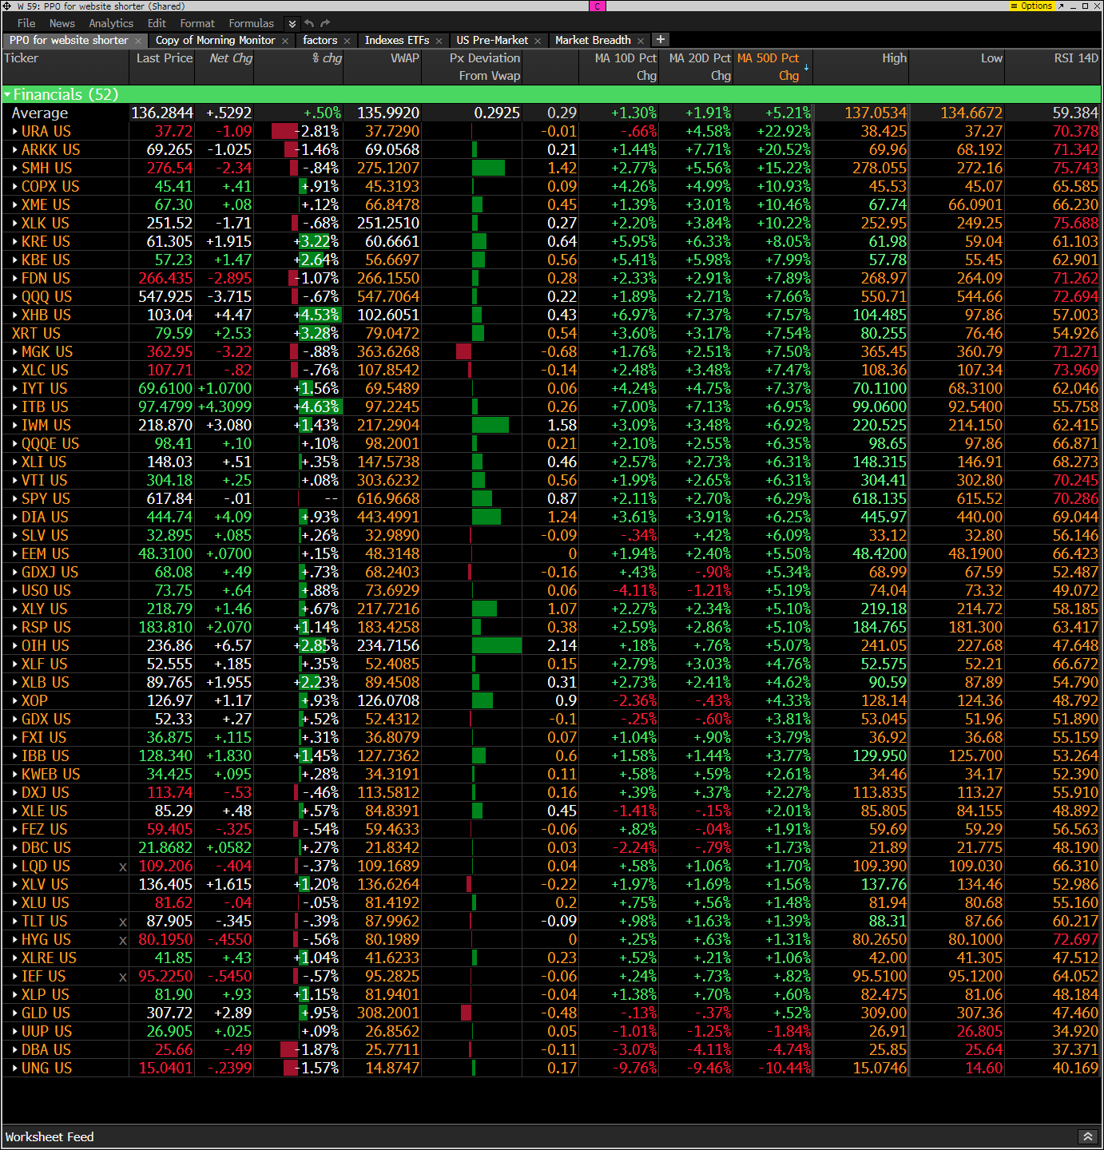
Task: Add a new worksheet tab with plus
Action: (x=661, y=39)
